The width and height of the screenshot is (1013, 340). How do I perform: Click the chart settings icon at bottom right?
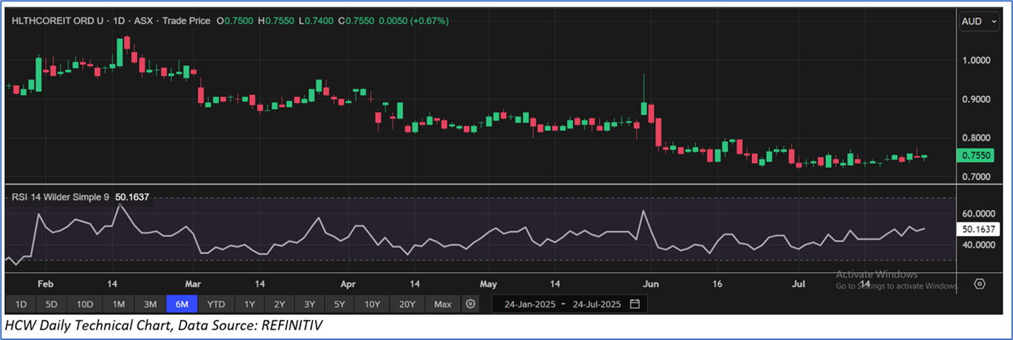click(979, 284)
